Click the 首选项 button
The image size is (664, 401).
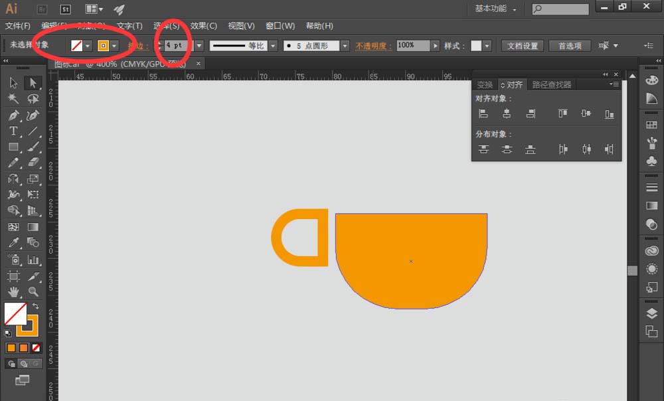[x=570, y=46]
